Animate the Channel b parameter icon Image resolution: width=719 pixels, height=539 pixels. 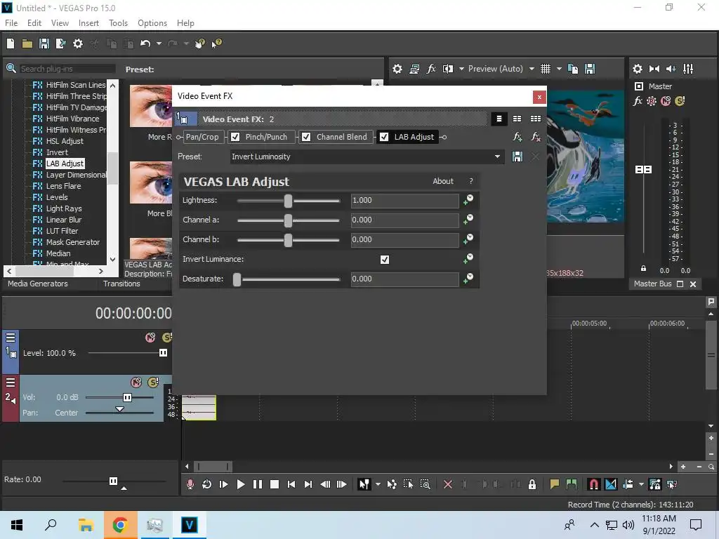pos(468,239)
